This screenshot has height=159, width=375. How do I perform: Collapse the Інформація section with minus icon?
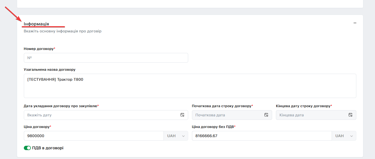pos(355,23)
